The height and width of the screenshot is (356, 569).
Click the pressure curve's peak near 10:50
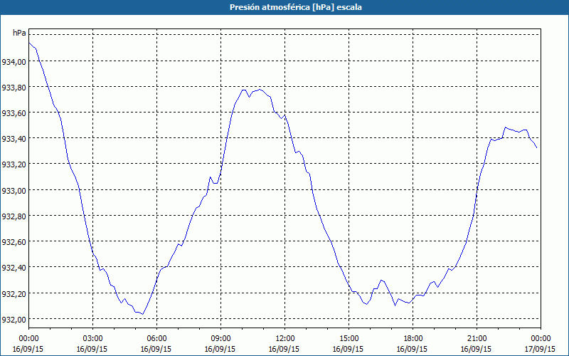(x=260, y=90)
